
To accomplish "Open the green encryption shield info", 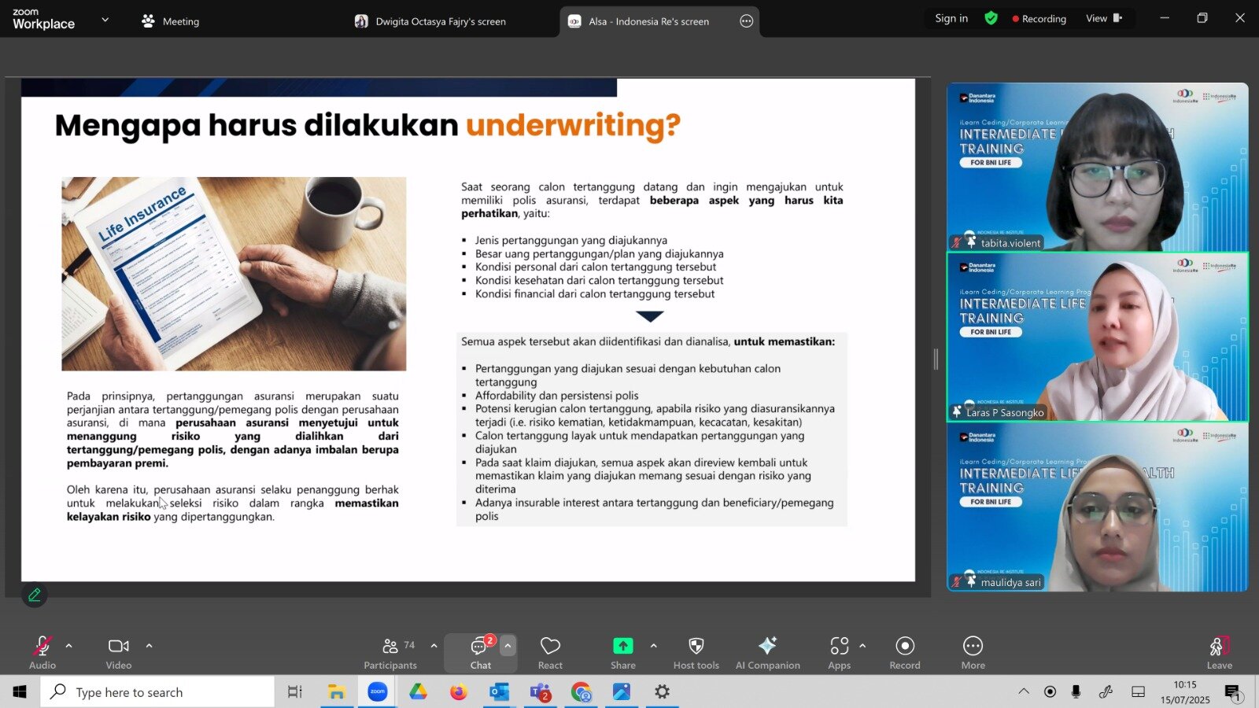I will (991, 18).
